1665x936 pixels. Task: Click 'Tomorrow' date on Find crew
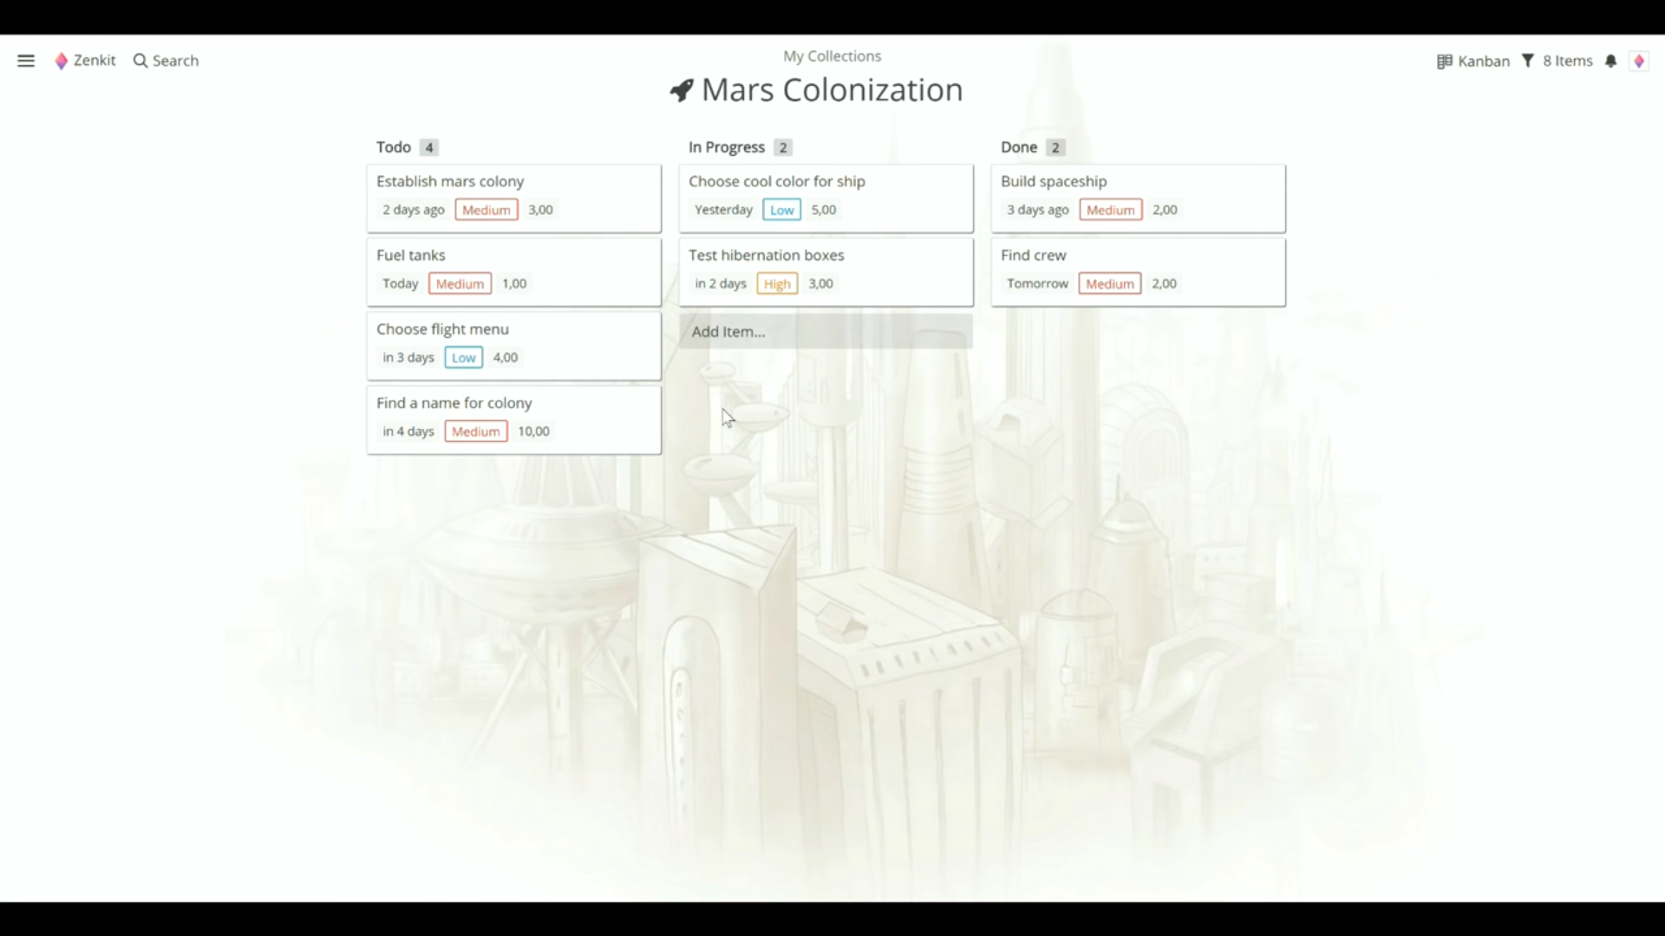coord(1037,283)
